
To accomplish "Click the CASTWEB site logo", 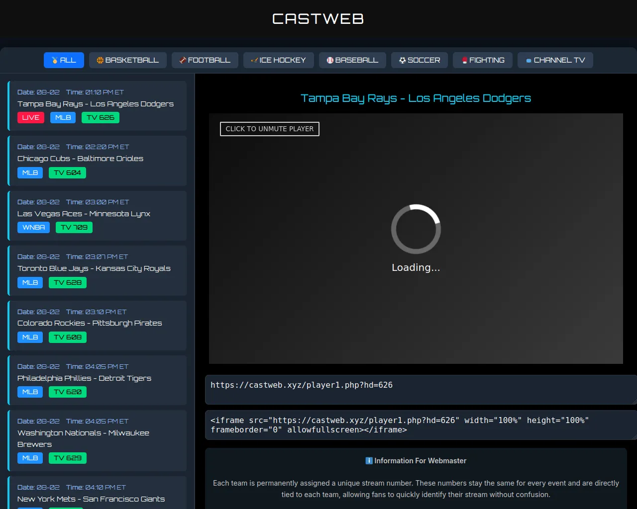I will tap(318, 19).
